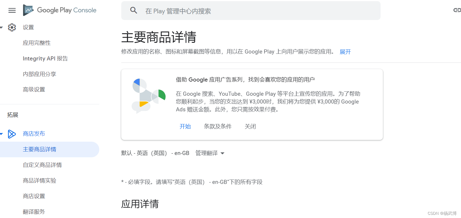Image resolution: width=461 pixels, height=218 pixels.
Task: Click the 应用详情 section heading
Action: tap(140, 204)
